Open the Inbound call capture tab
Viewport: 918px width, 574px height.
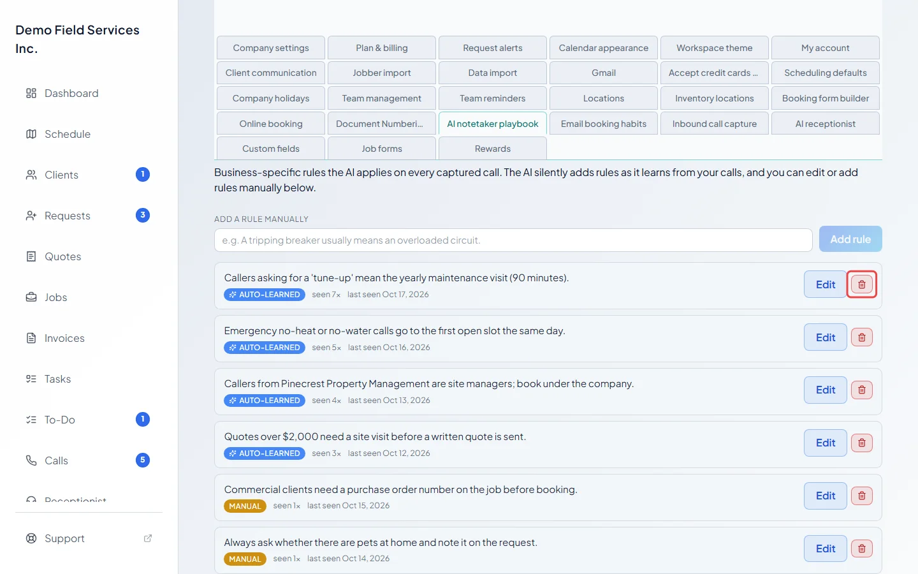coord(715,124)
